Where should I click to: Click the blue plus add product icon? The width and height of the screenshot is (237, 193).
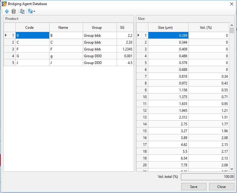point(7,11)
